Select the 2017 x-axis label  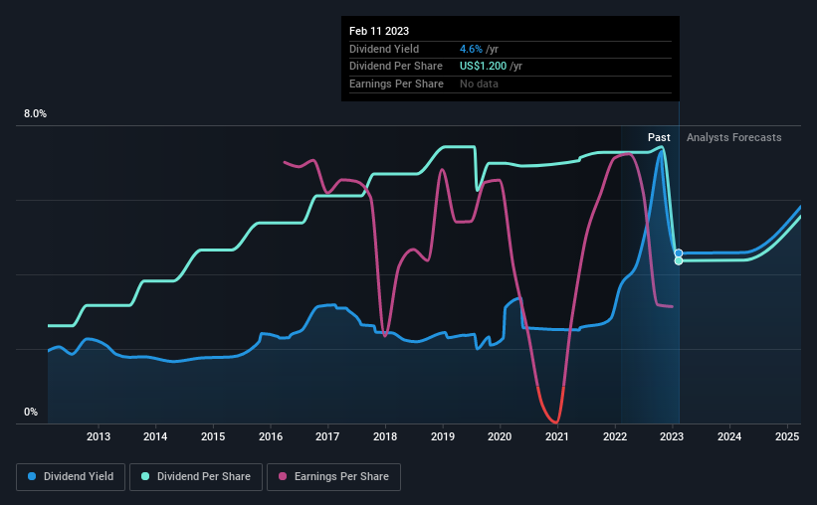327,436
